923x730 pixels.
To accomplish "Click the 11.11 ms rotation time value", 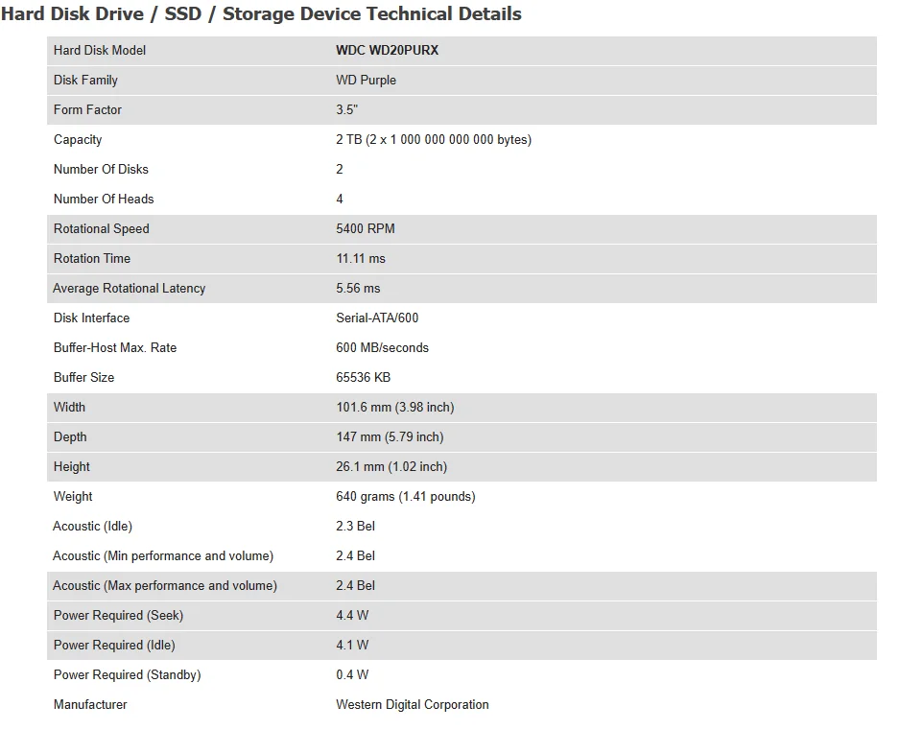I will coord(360,258).
